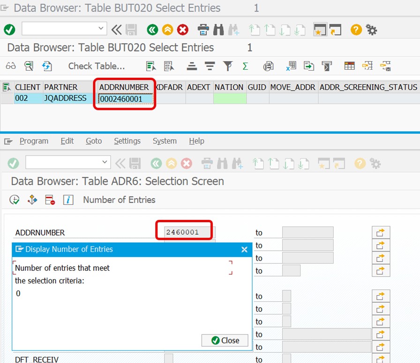The image size is (420, 363).
Task: Click Create New Session icon in the BUT020 toolbar
Action: 320,29
